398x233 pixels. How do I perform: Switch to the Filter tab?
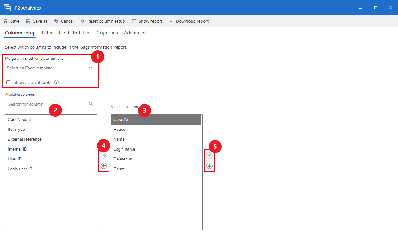tap(47, 33)
